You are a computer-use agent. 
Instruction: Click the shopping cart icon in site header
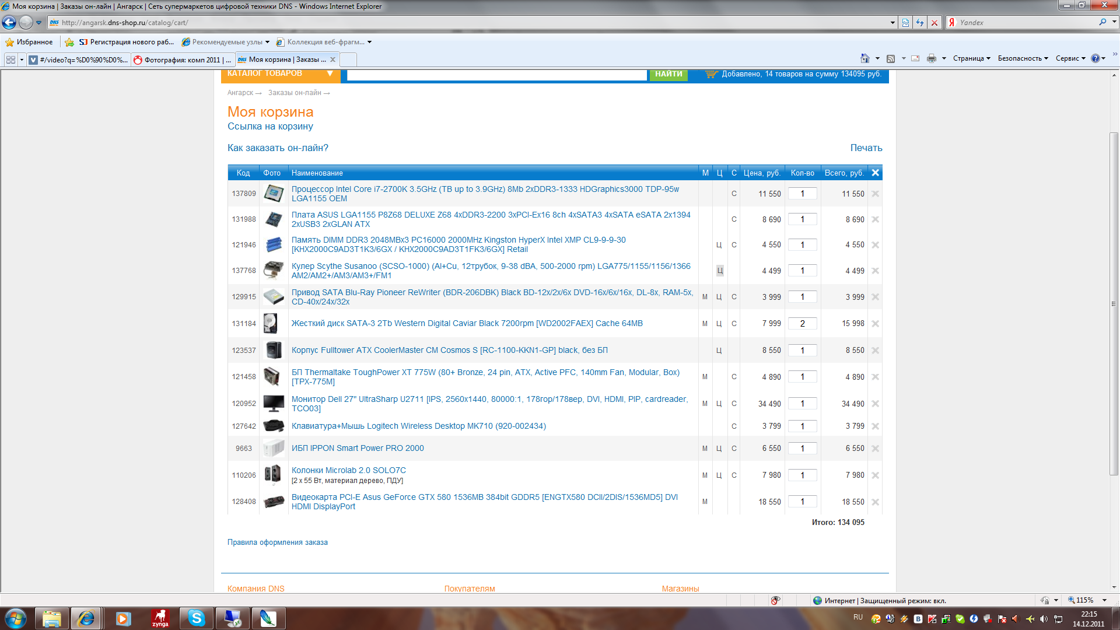(710, 74)
